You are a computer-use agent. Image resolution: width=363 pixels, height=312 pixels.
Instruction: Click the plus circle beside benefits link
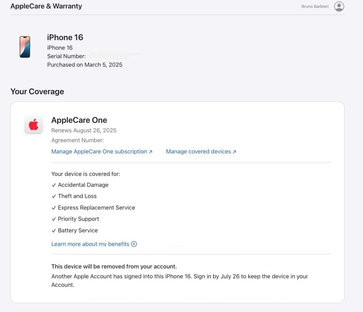134,244
